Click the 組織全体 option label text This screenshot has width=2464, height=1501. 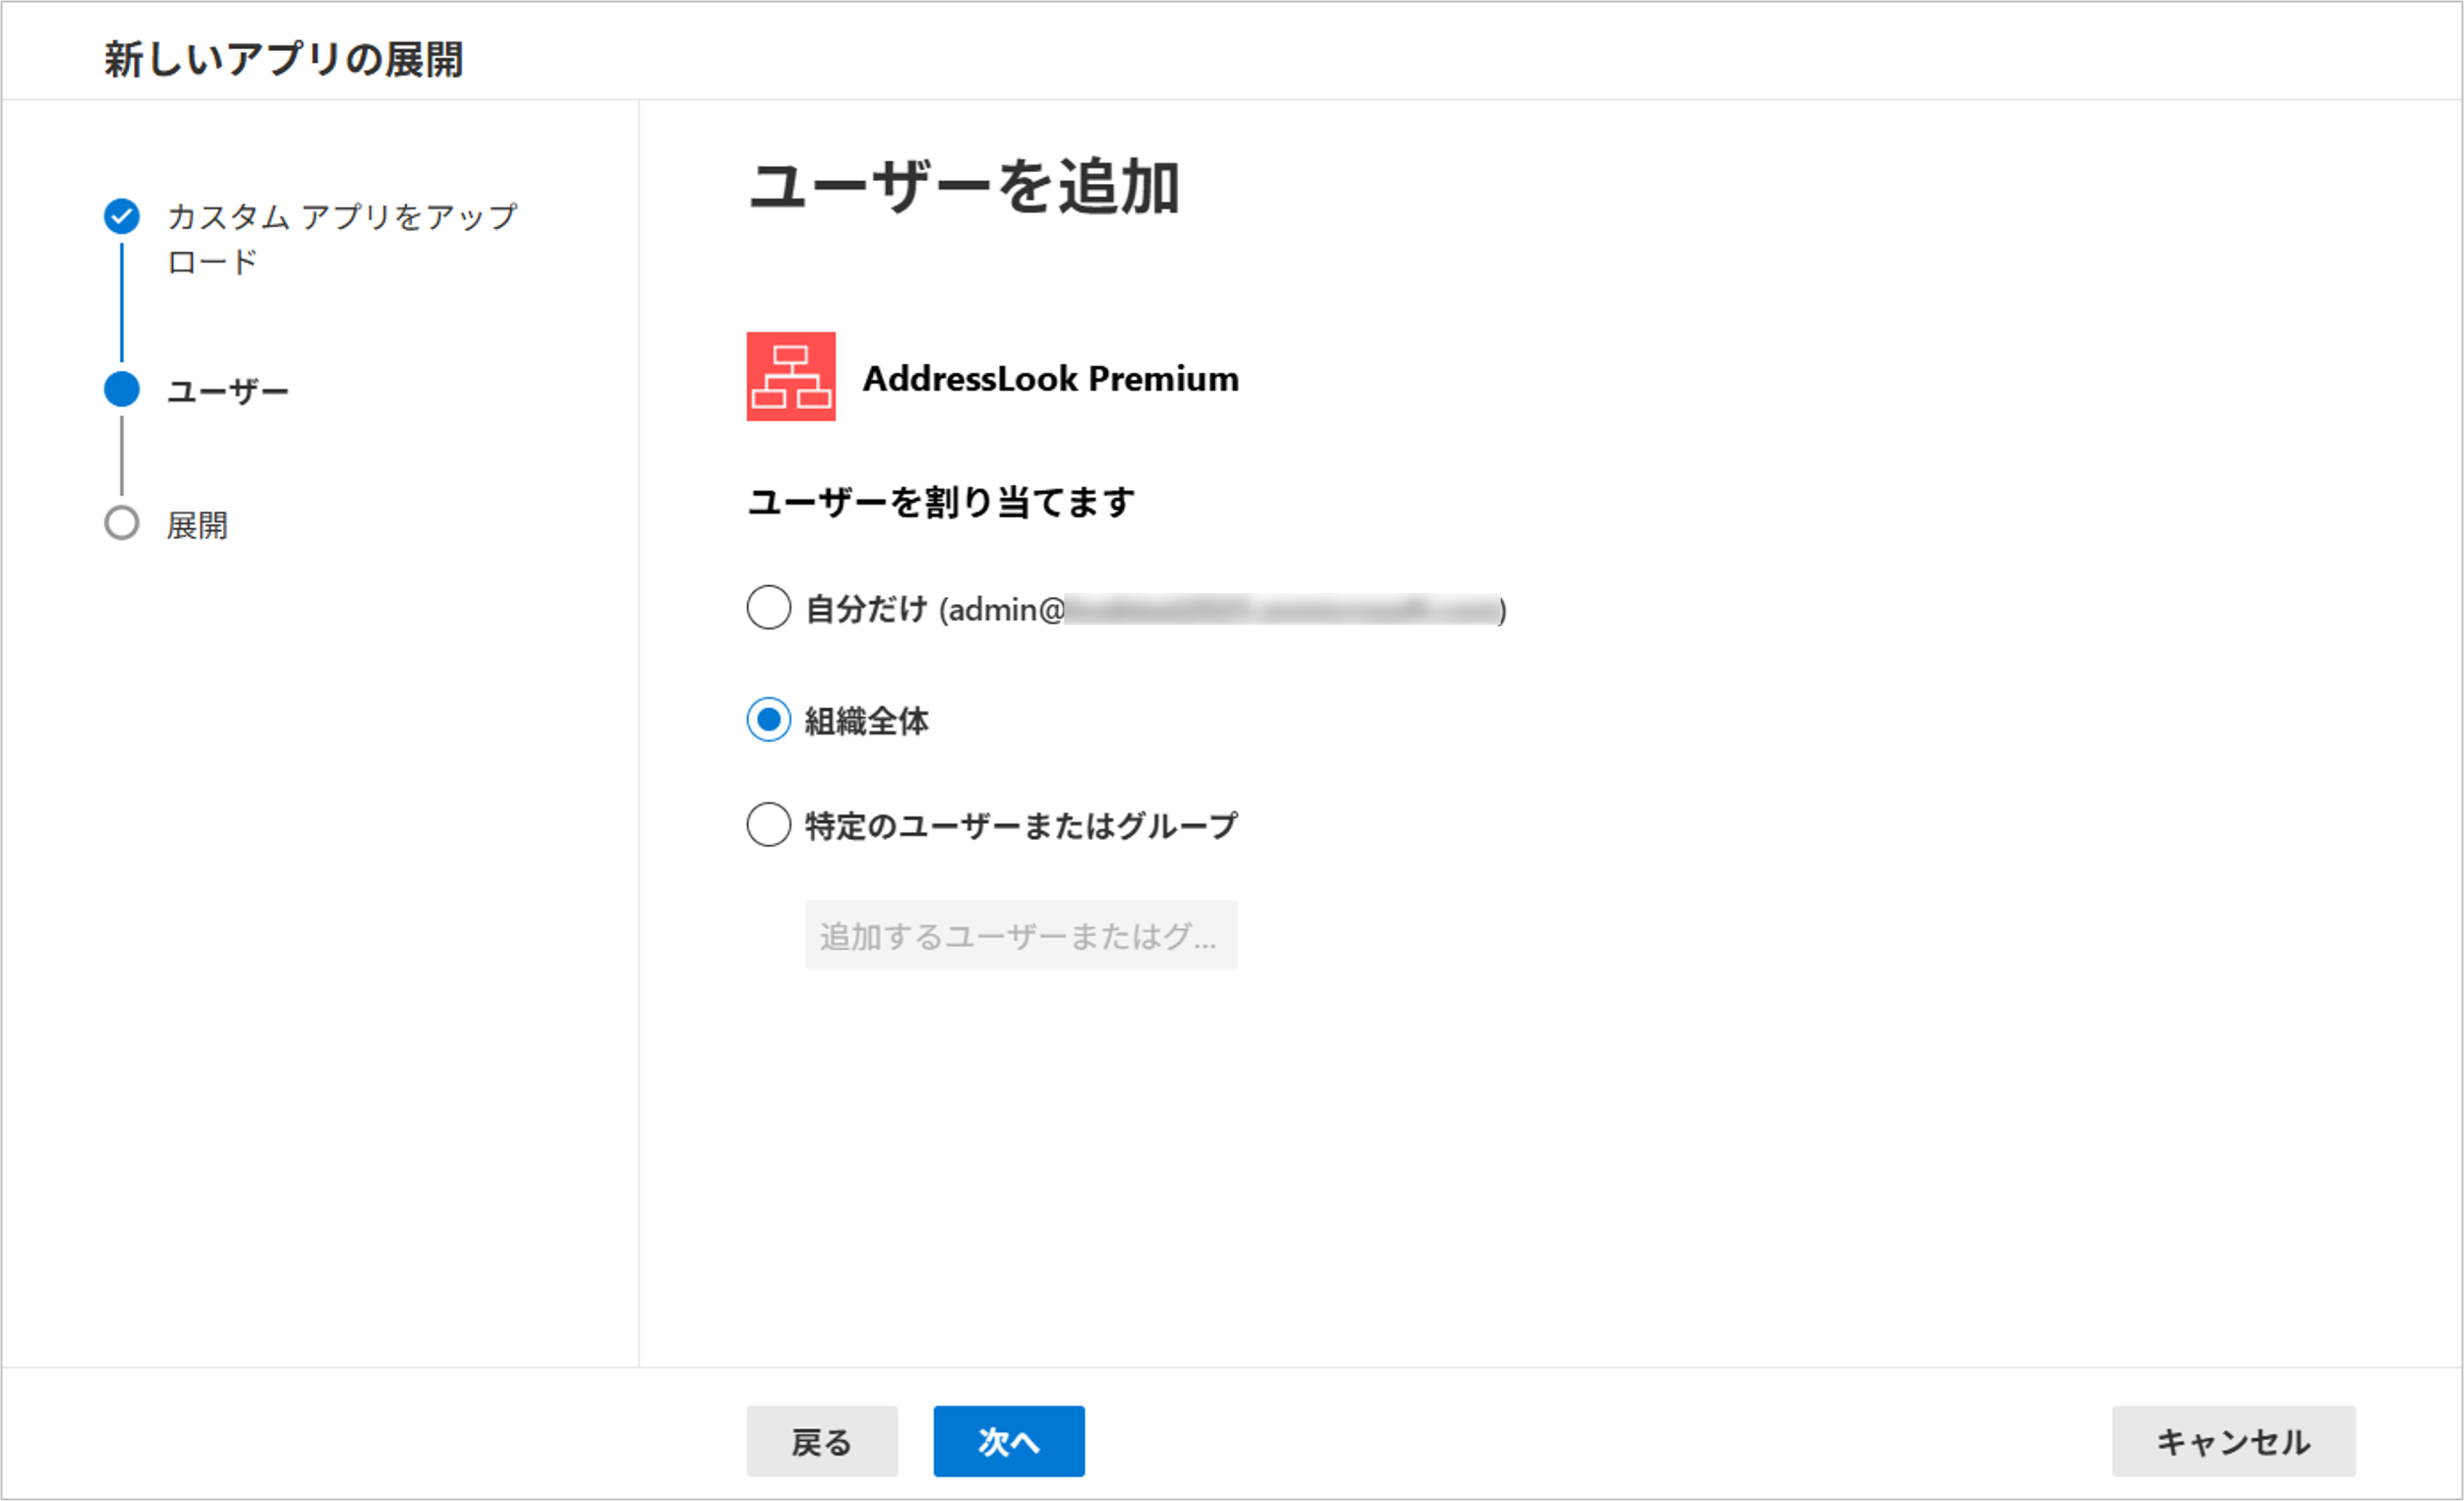coord(867,721)
